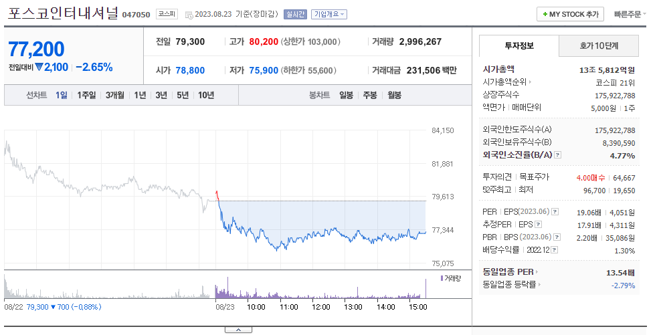This screenshot has height=335, width=659.
Task: Click the MY STOCK 추가 button
Action: (570, 14)
